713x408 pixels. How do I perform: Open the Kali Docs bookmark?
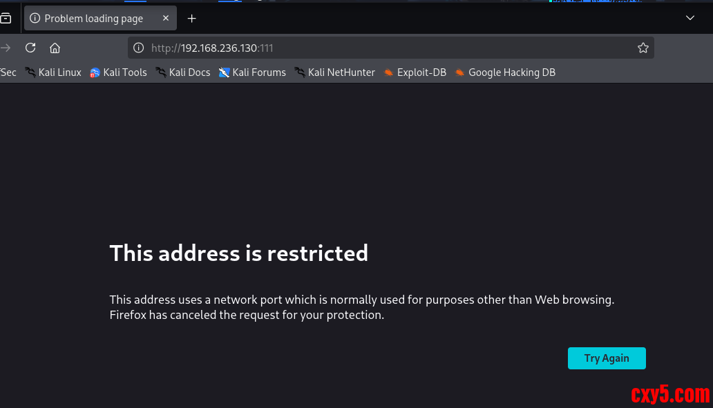coord(183,72)
